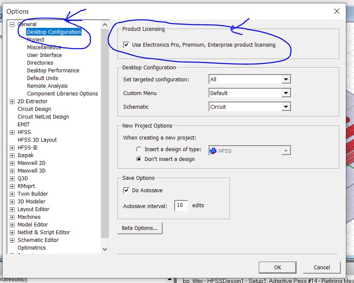Image resolution: width=354 pixels, height=283 pixels.
Task: Confirm with the OK button
Action: click(278, 268)
